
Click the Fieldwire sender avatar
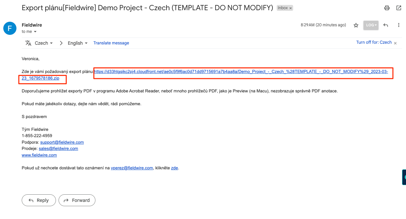pos(10,28)
